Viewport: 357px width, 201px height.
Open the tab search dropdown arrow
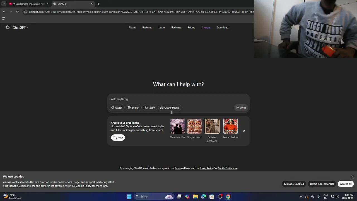[x=3, y=4]
